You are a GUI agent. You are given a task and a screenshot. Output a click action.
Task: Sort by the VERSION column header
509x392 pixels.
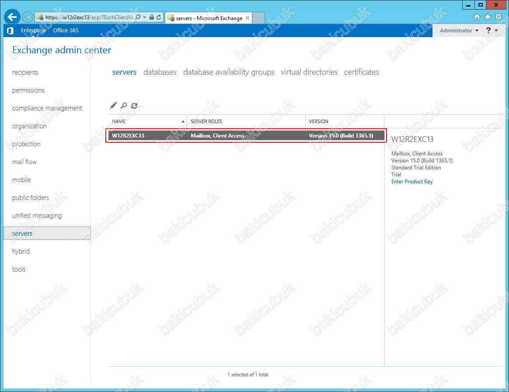click(x=345, y=121)
